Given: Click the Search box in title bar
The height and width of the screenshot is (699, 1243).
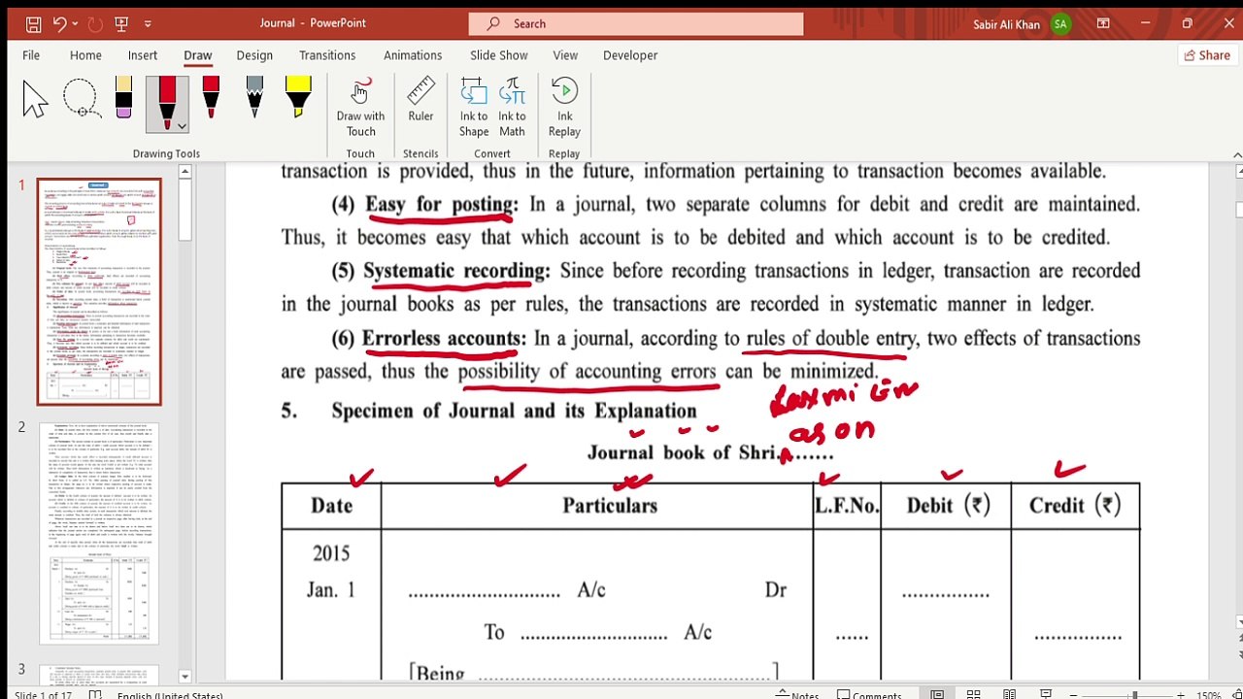Looking at the screenshot, I should pos(636,23).
